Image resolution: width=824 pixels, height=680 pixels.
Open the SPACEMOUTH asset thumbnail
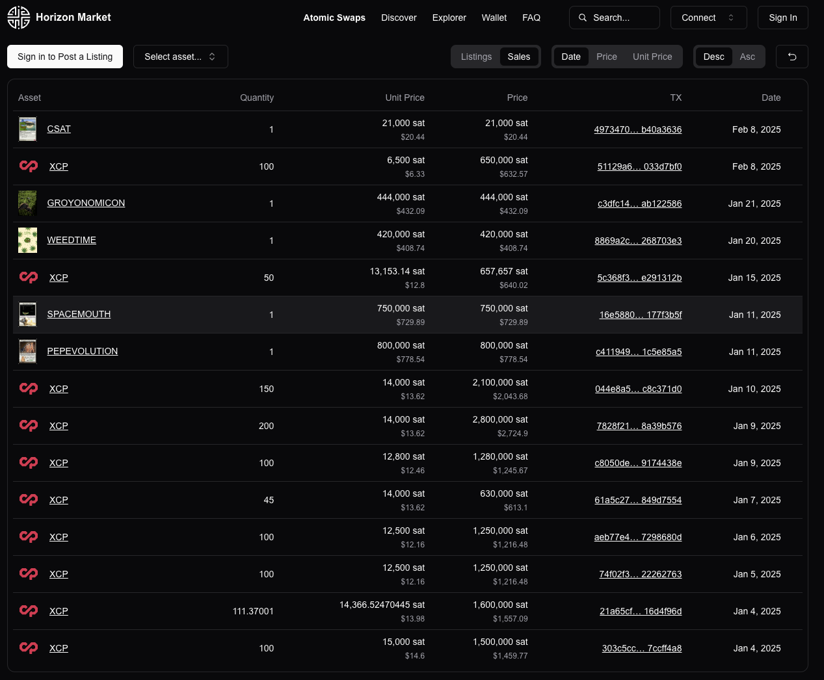click(x=27, y=315)
